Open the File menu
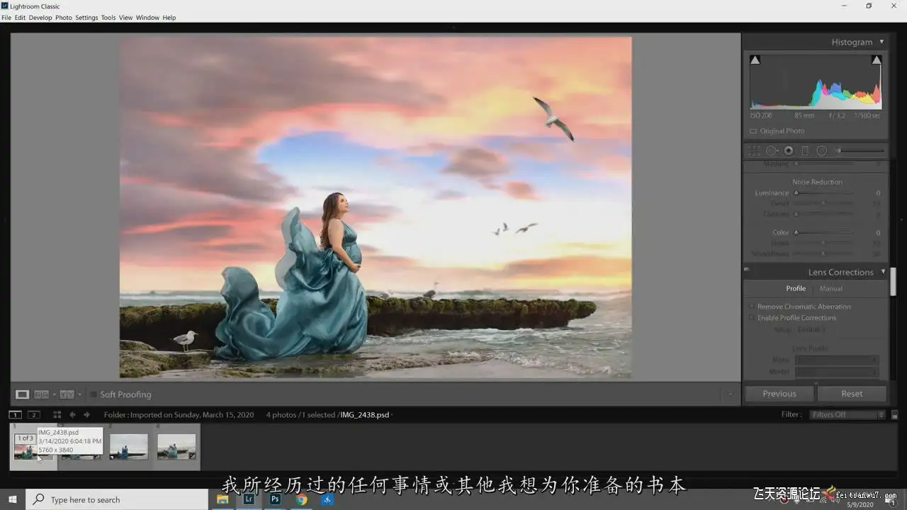Viewport: 907px width, 510px height. (6, 18)
